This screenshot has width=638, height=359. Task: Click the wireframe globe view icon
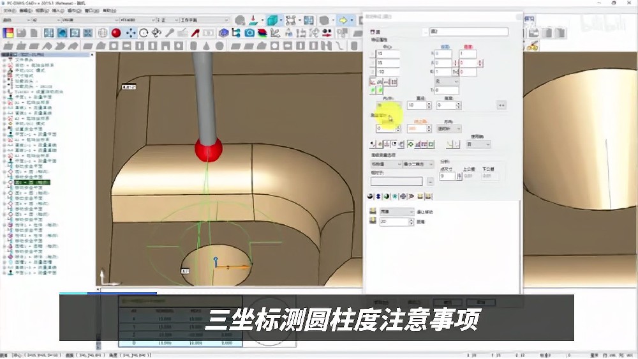click(103, 33)
